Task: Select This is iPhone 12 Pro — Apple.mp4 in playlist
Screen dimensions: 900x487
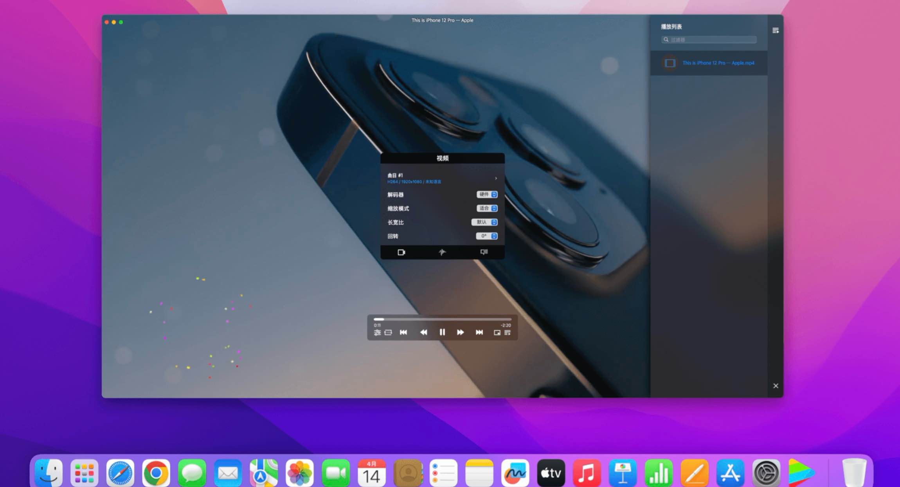Action: coord(718,63)
